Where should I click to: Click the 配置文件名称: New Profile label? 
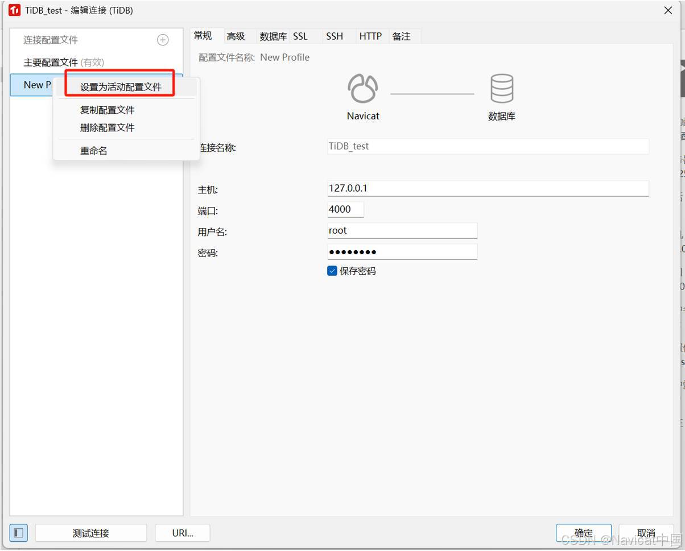point(254,57)
